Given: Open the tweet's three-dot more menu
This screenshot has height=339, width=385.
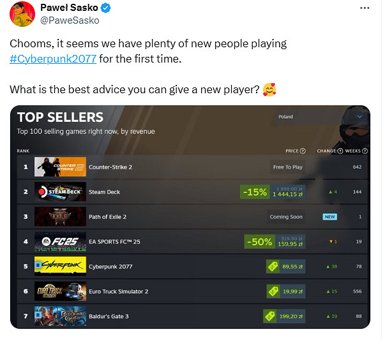Looking at the screenshot, I should 365,8.
